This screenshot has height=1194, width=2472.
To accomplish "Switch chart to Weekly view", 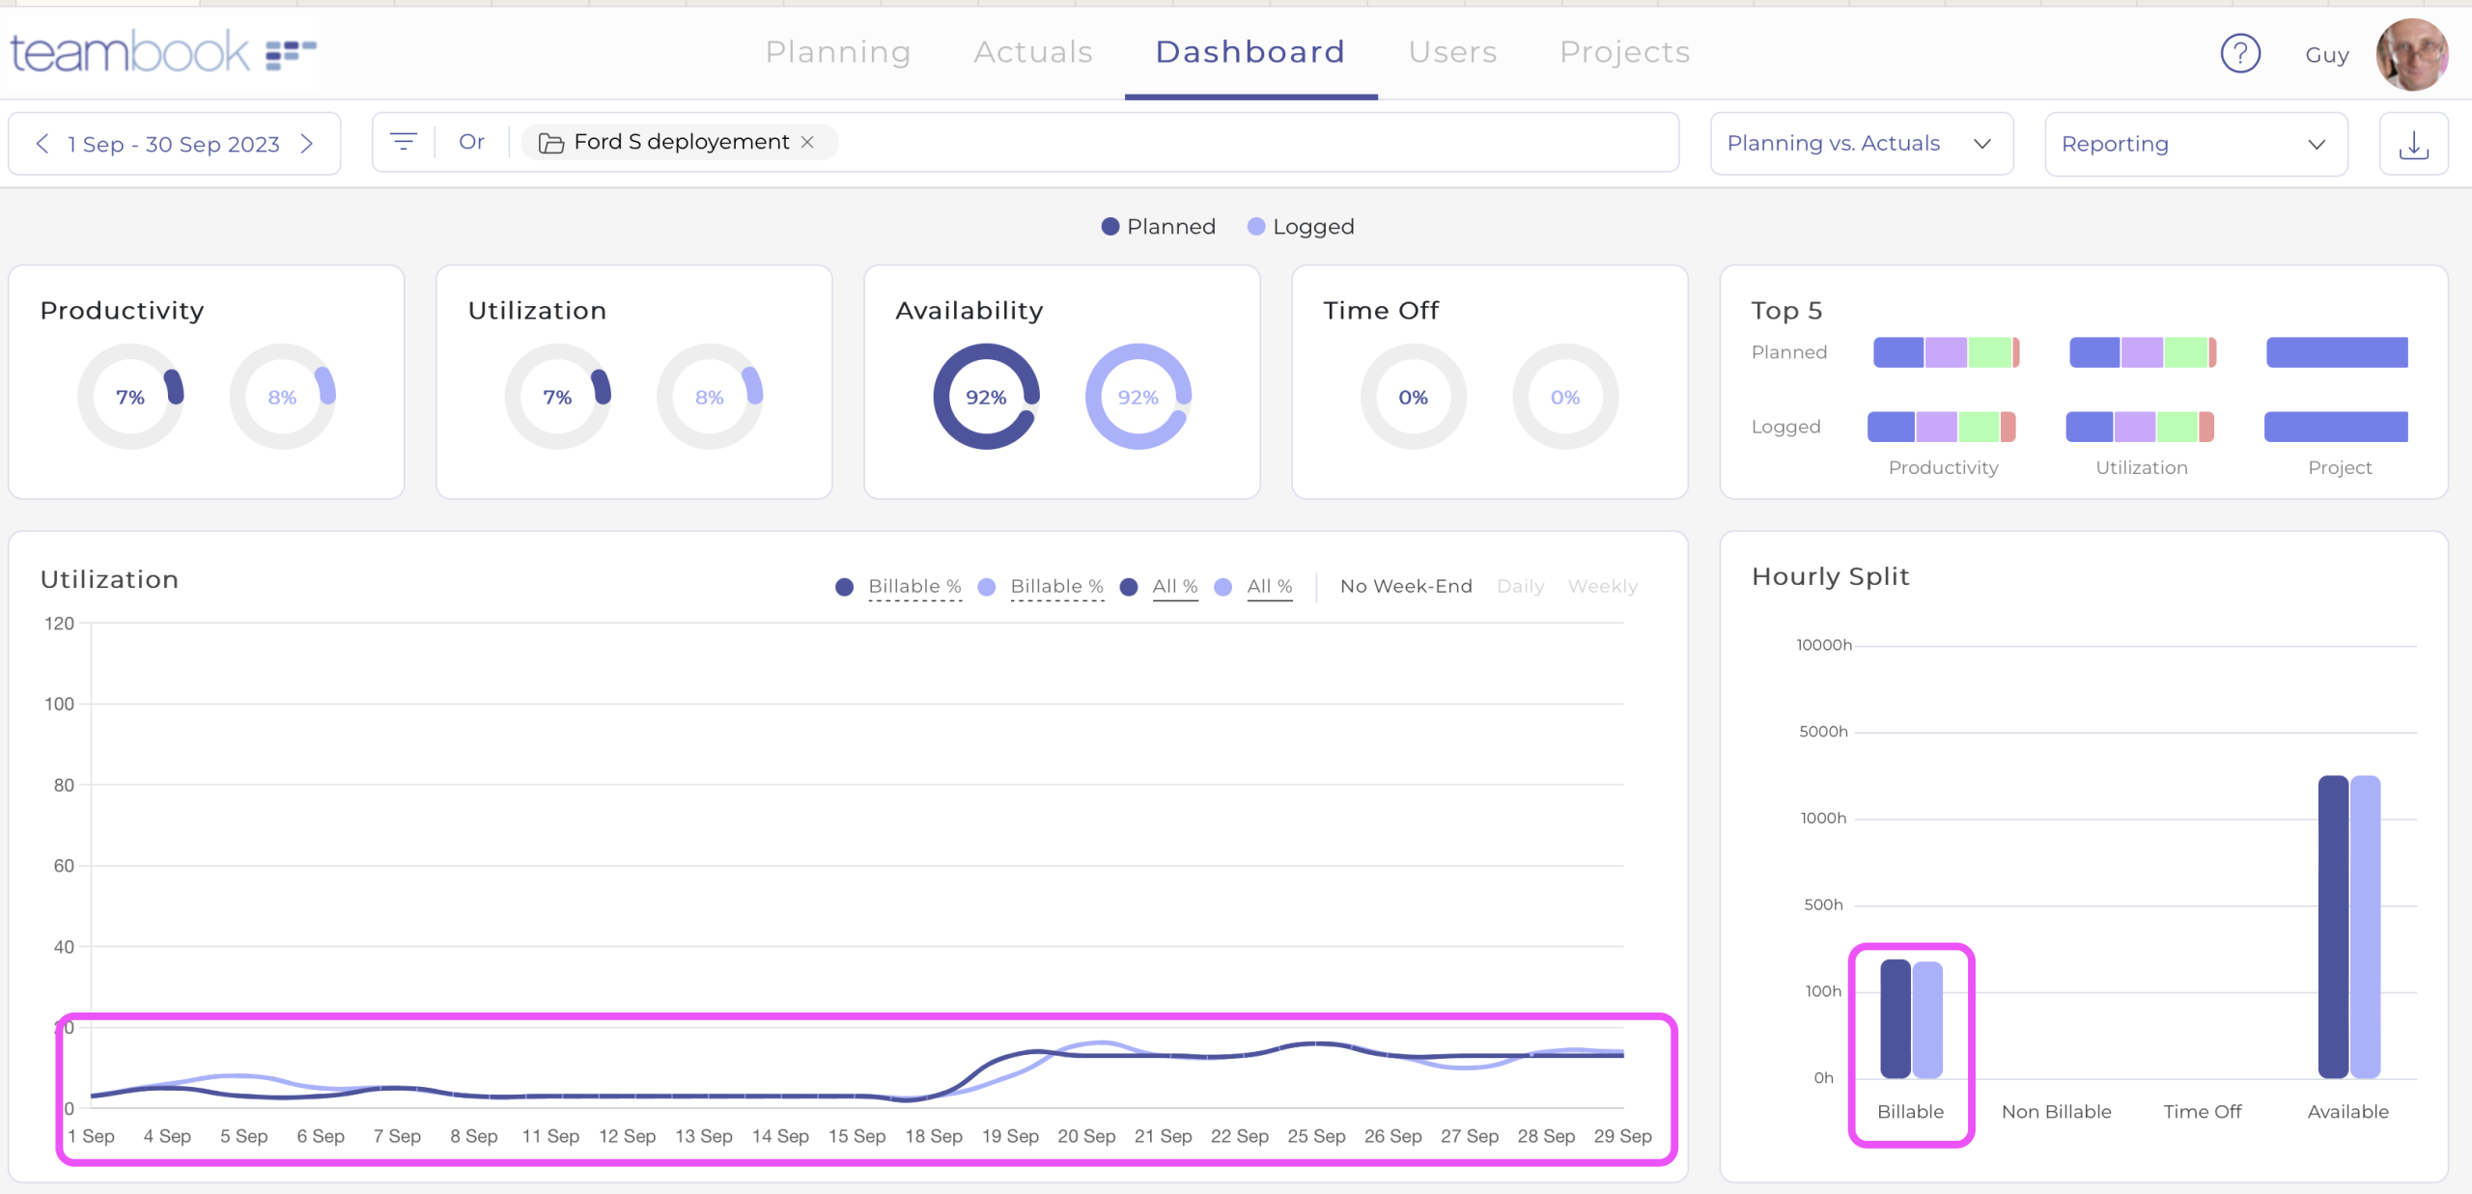I will click(1602, 586).
